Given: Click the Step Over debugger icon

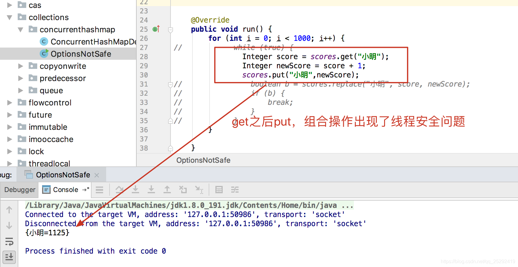Looking at the screenshot, I should [x=120, y=190].
